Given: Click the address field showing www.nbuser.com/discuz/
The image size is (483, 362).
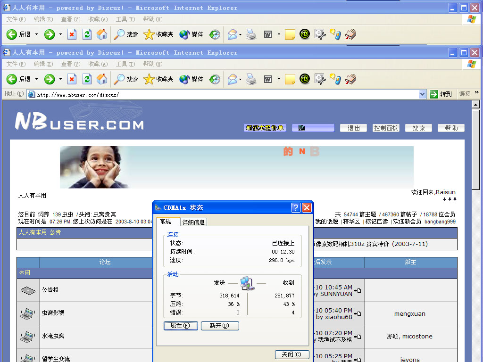Looking at the screenshot, I should point(223,94).
